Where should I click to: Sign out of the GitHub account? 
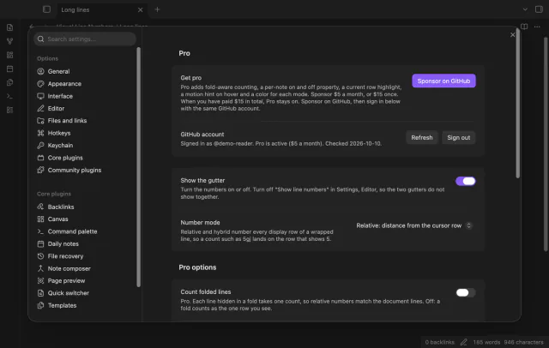click(x=458, y=138)
